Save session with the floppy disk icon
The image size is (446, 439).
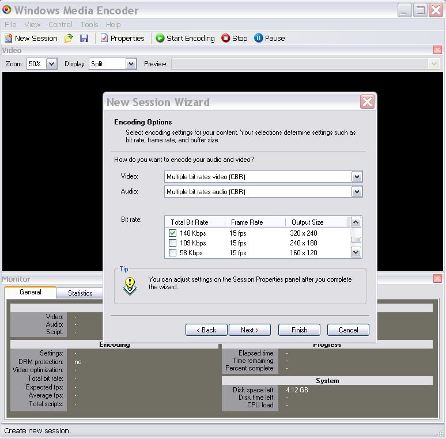[x=84, y=38]
